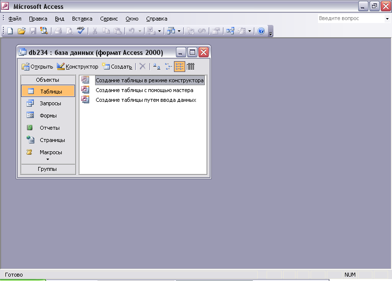Image resolution: width=392 pixels, height=281 pixels.
Task: Click the Copy icon
Action: pos(106,31)
